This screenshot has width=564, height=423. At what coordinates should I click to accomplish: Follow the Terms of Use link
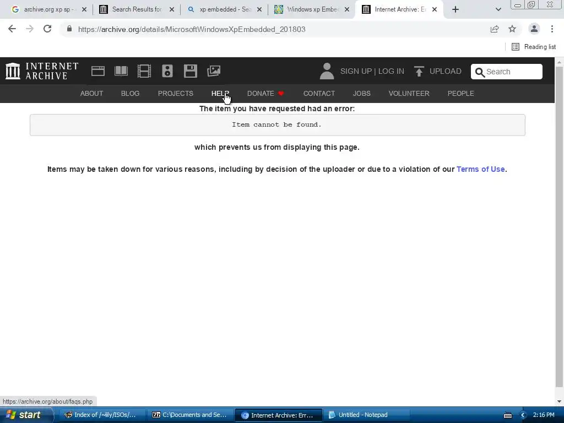[x=480, y=169]
